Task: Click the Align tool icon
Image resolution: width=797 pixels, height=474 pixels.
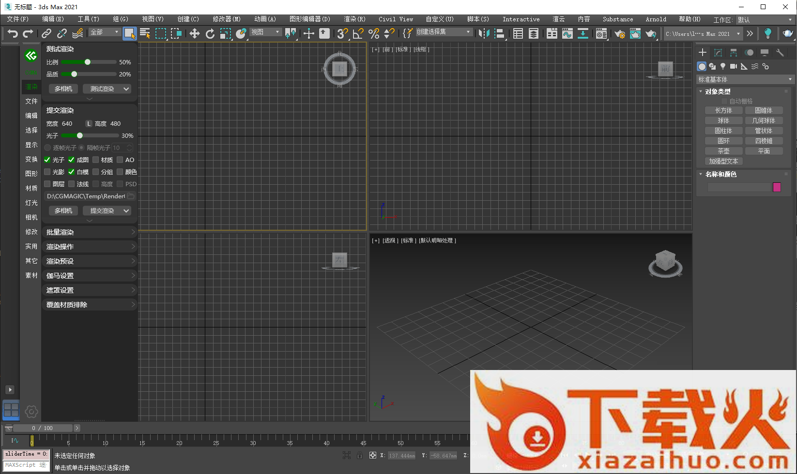Action: [500, 33]
